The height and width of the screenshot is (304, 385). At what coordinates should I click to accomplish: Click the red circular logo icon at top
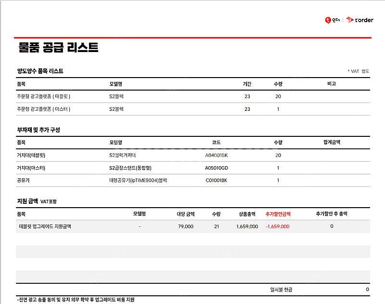328,20
